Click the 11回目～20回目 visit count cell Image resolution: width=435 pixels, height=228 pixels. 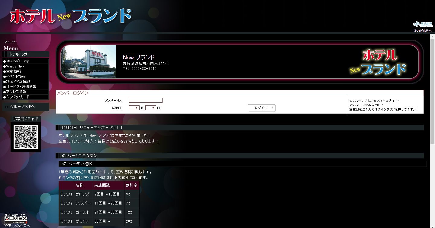tap(108, 204)
